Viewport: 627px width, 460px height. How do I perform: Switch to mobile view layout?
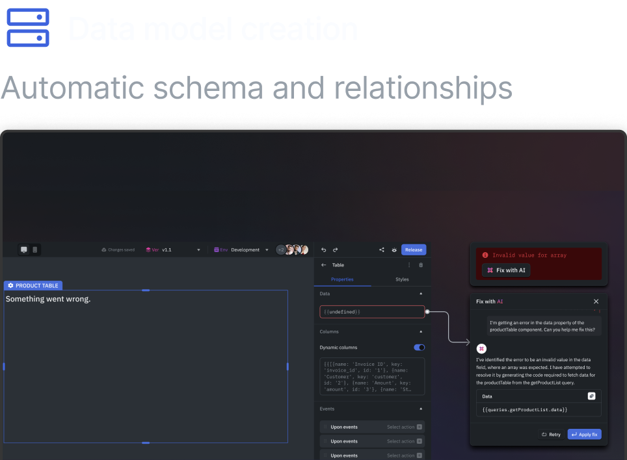35,249
